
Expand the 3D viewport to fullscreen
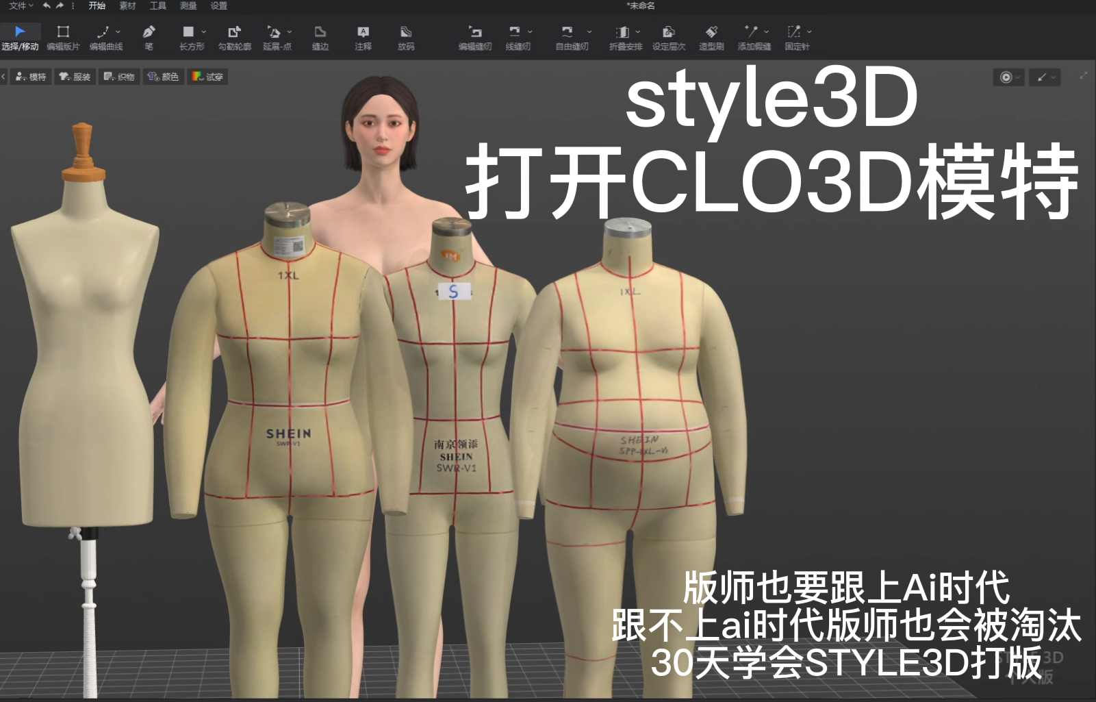coord(1084,75)
